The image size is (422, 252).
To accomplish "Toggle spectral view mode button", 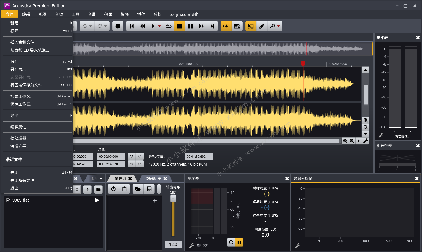I will click(x=237, y=26).
